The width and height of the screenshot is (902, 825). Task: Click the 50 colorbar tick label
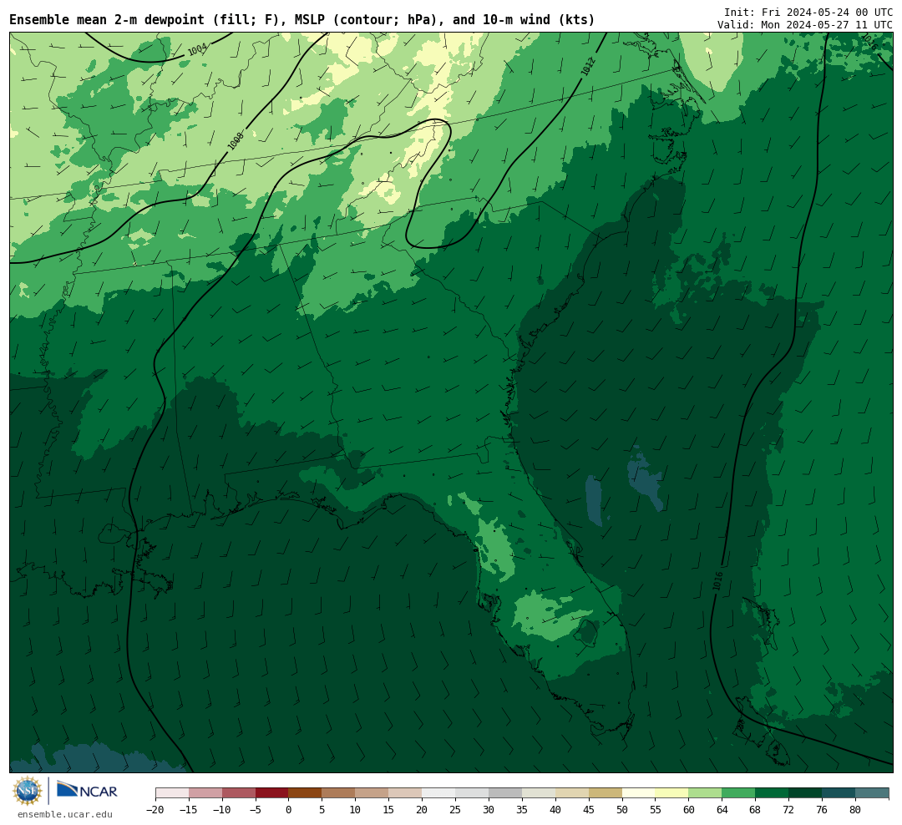click(622, 809)
